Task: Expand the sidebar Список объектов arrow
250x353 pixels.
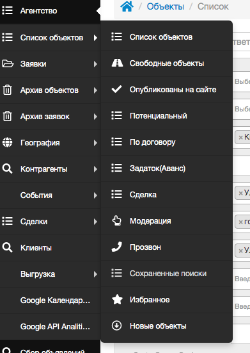Action: tap(95, 38)
